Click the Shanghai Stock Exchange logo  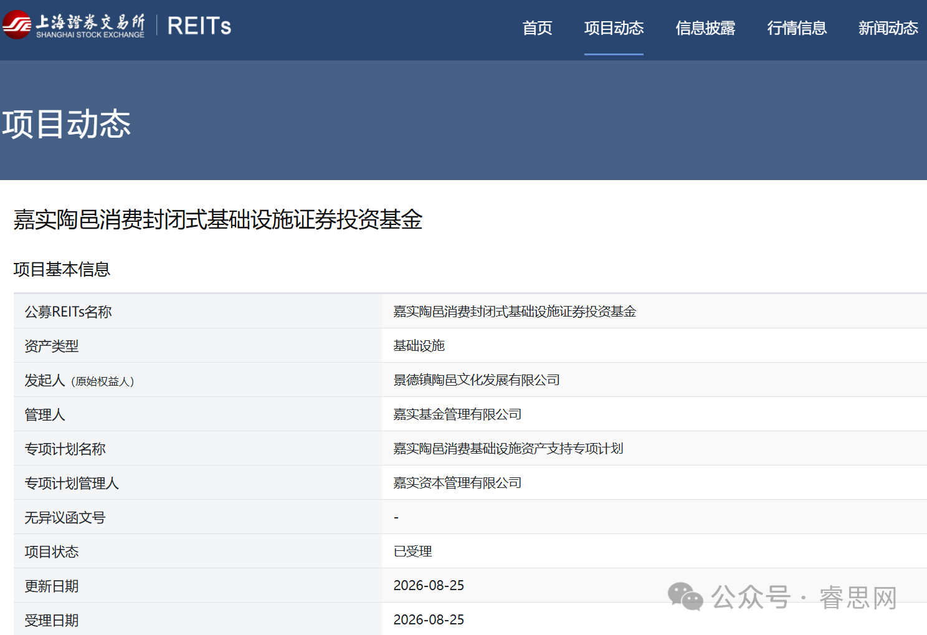(74, 26)
